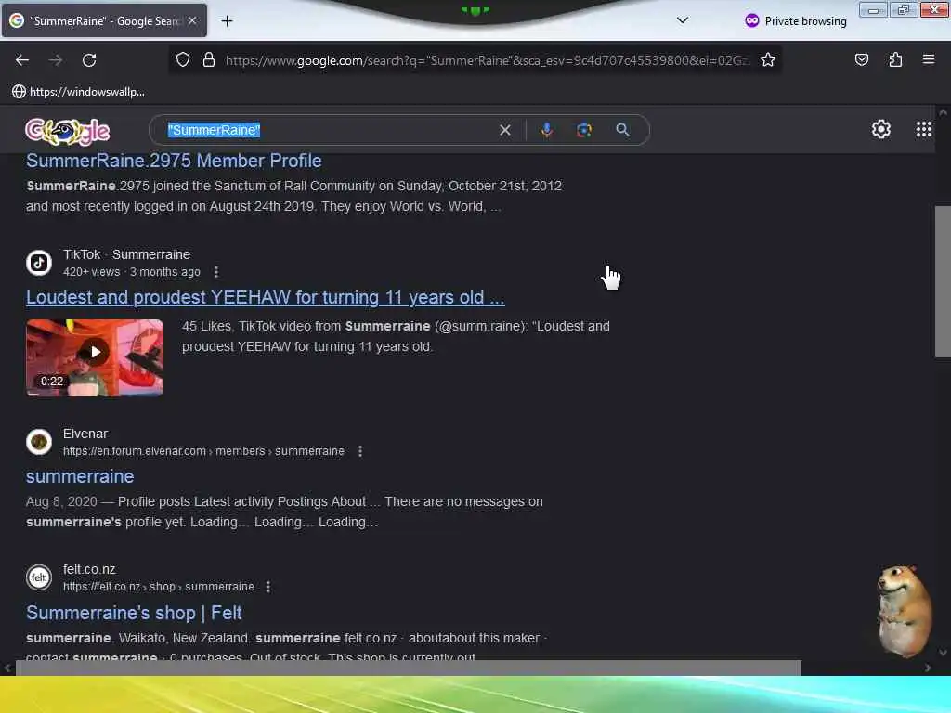Click the scroll left arrow
951x713 pixels.
[x=7, y=668]
